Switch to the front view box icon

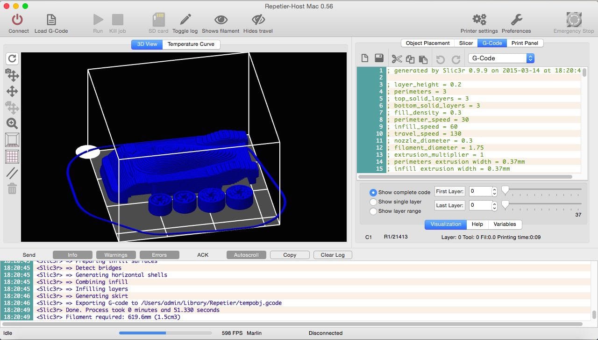point(12,140)
